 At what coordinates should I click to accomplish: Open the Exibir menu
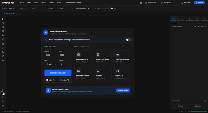coord(36,3)
